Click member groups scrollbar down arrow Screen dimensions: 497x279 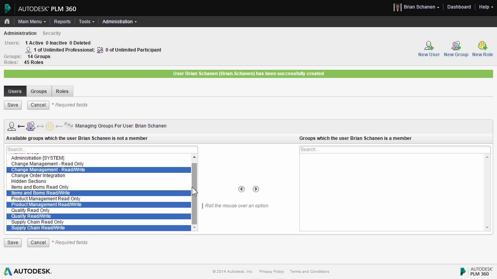[x=487, y=228]
